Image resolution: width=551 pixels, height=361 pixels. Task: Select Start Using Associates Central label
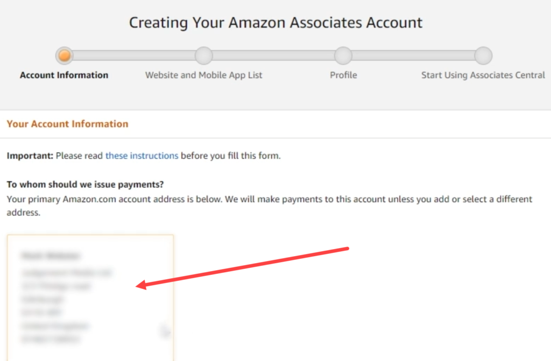coord(483,75)
